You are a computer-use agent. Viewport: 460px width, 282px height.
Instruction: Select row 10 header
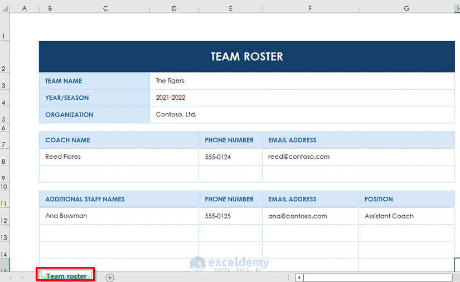[x=4, y=187]
